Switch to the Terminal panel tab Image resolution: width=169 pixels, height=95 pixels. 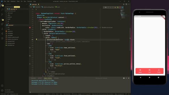click(56, 78)
